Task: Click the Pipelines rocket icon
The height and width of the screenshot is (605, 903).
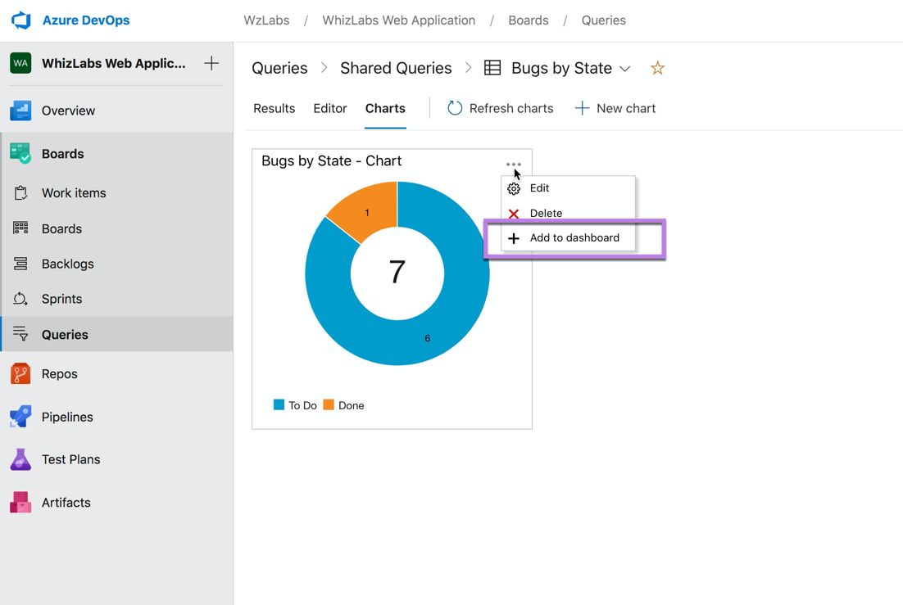Action: click(x=20, y=417)
